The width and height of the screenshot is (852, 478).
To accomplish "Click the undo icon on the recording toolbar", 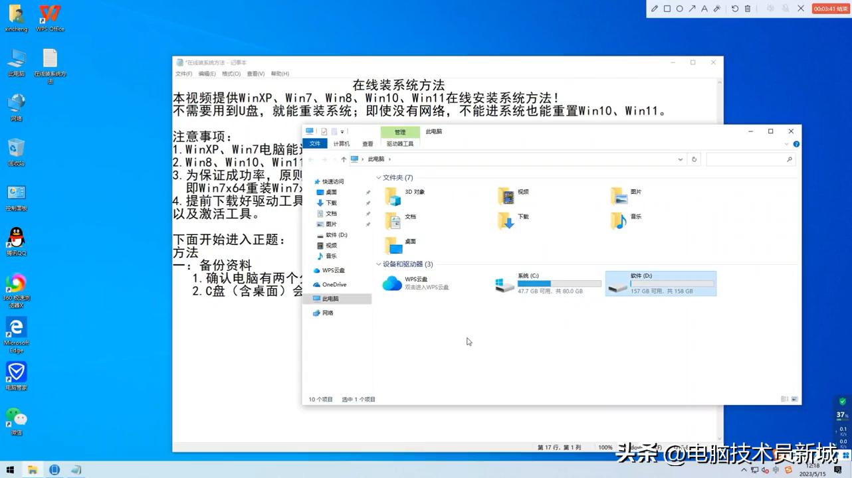I will pos(736,9).
